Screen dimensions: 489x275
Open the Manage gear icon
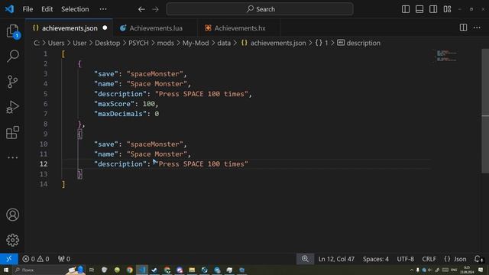(12, 240)
